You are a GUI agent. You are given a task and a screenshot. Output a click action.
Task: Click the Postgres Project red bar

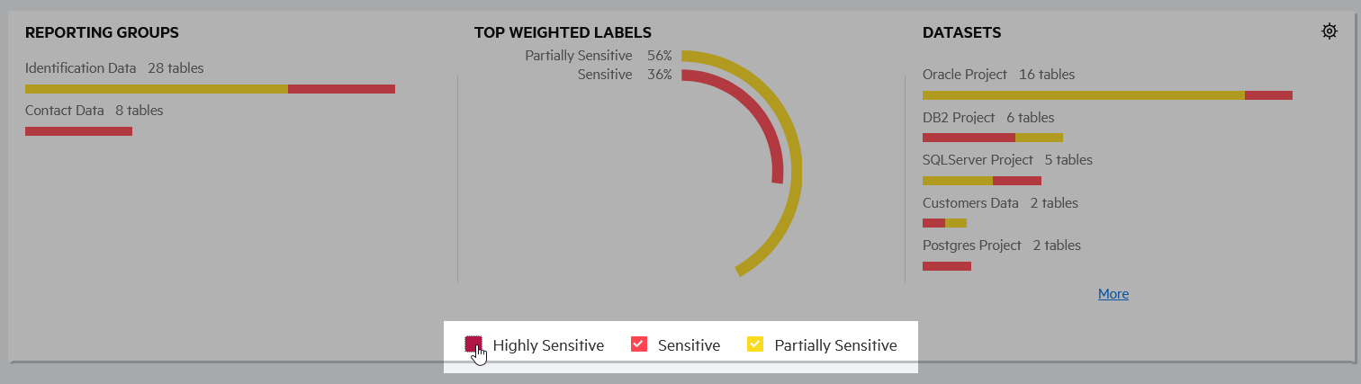point(946,266)
